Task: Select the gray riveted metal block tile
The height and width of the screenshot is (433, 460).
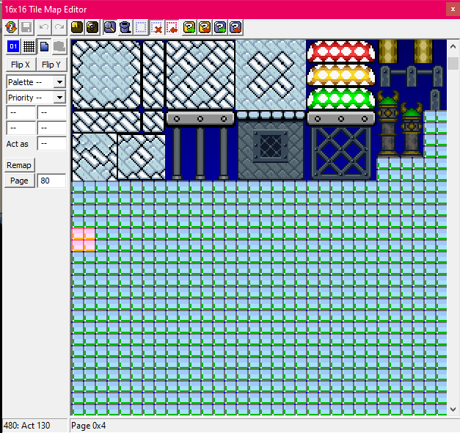Action: [271, 150]
